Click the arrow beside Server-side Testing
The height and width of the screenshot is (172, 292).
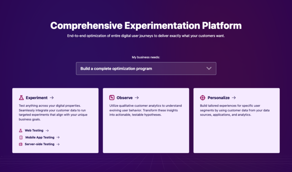(58, 144)
